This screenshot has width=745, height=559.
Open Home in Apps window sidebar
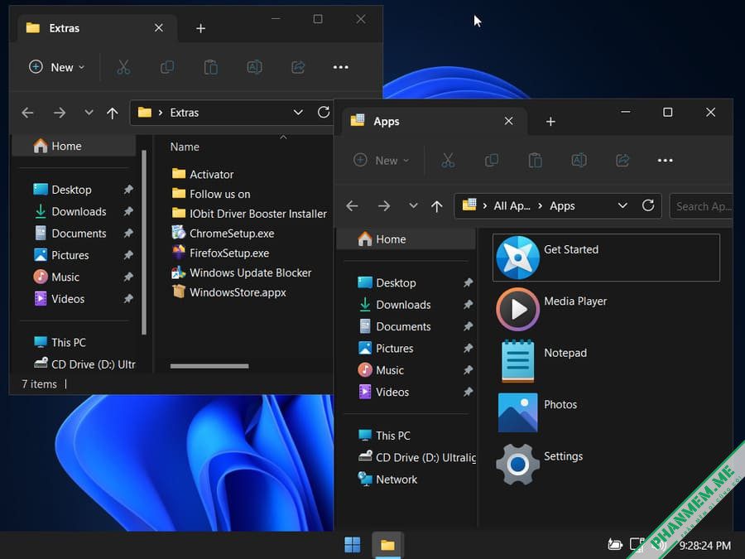(406, 239)
